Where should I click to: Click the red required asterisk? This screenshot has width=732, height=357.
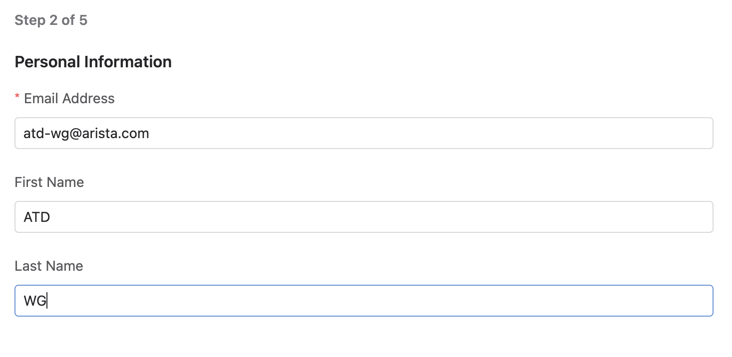pos(17,98)
